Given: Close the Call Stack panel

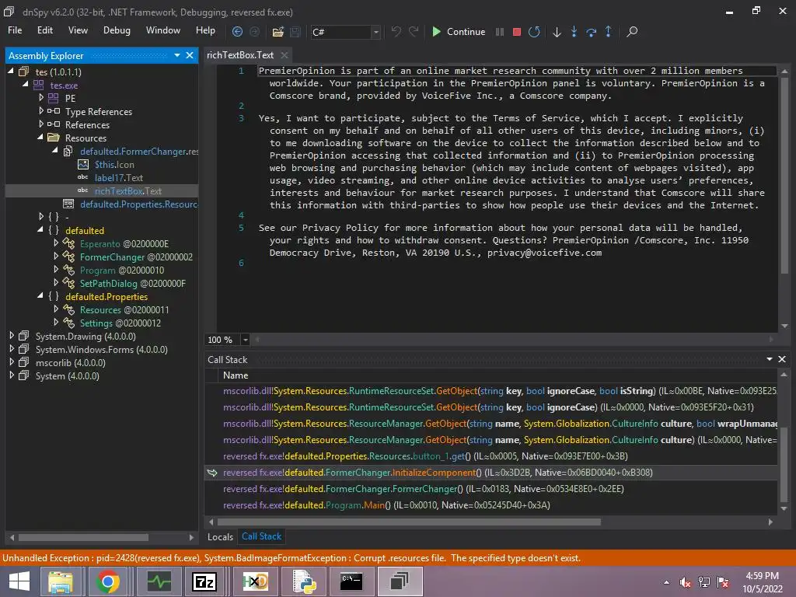Looking at the screenshot, I should click(782, 359).
